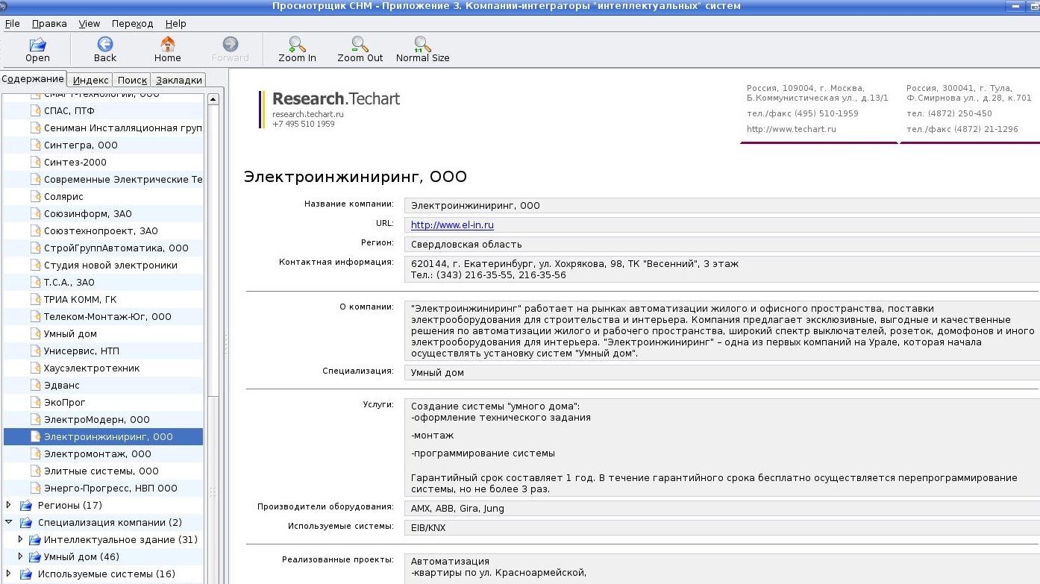
Task: Open the Правка menu
Action: (49, 24)
